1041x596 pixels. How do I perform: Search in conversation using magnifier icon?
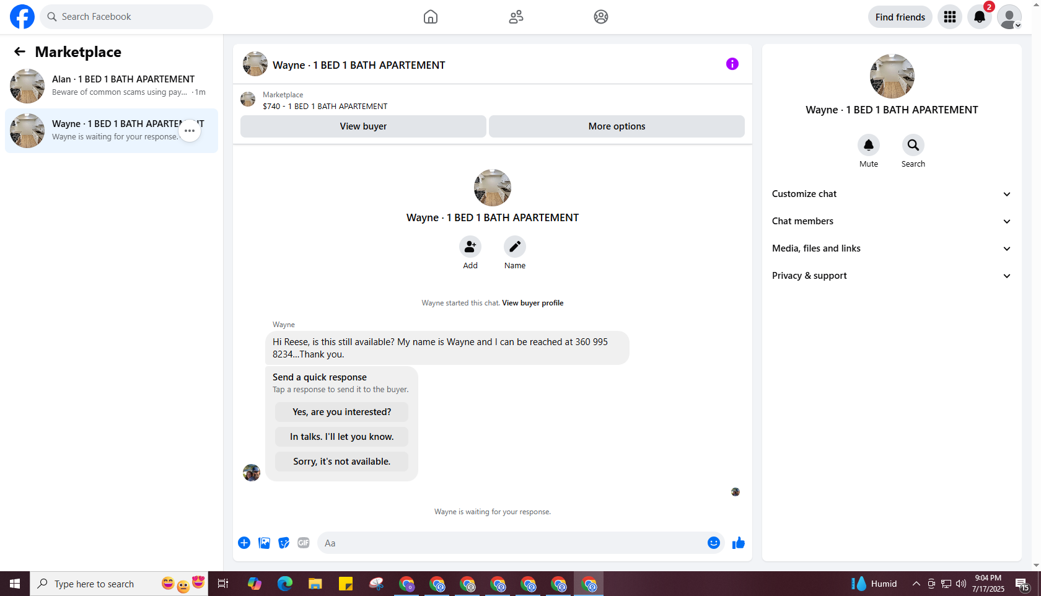[913, 145]
